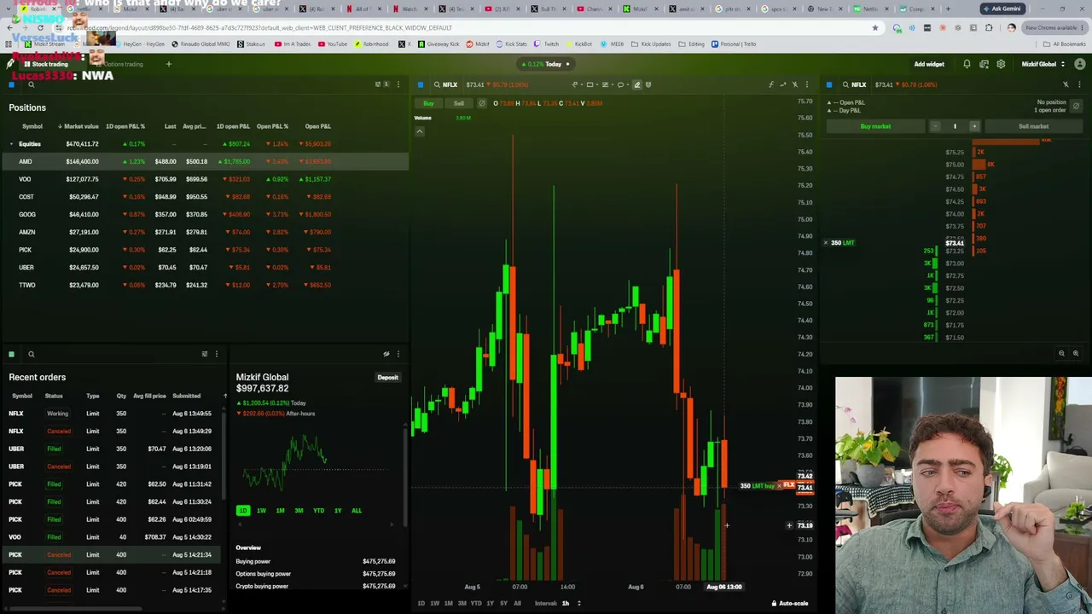Select the chart drawing pencil tool
Viewport: 1092px width, 614px height.
pyautogui.click(x=636, y=84)
